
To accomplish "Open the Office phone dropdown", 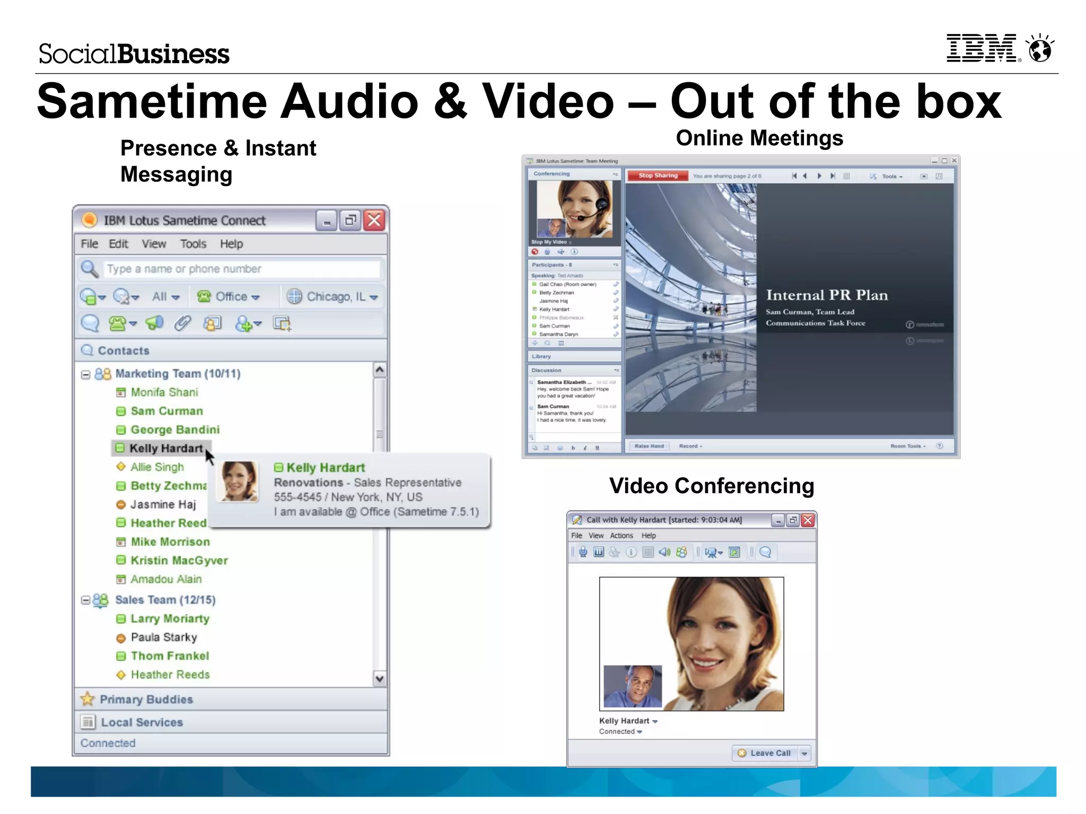I will [x=228, y=296].
